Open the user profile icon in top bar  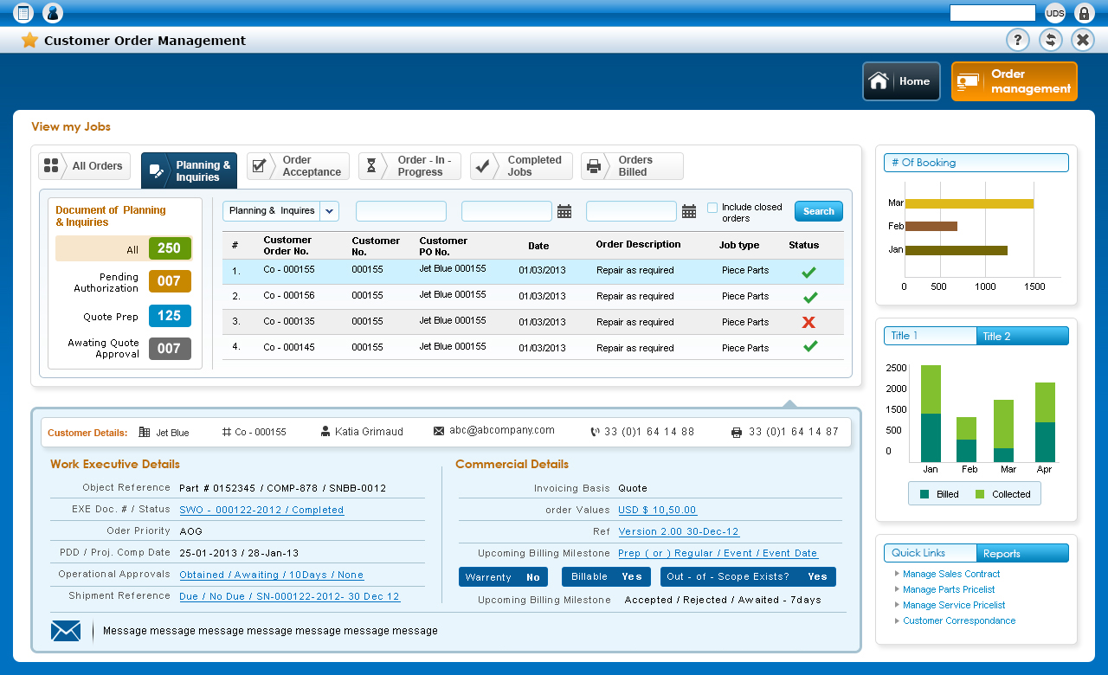[52, 12]
